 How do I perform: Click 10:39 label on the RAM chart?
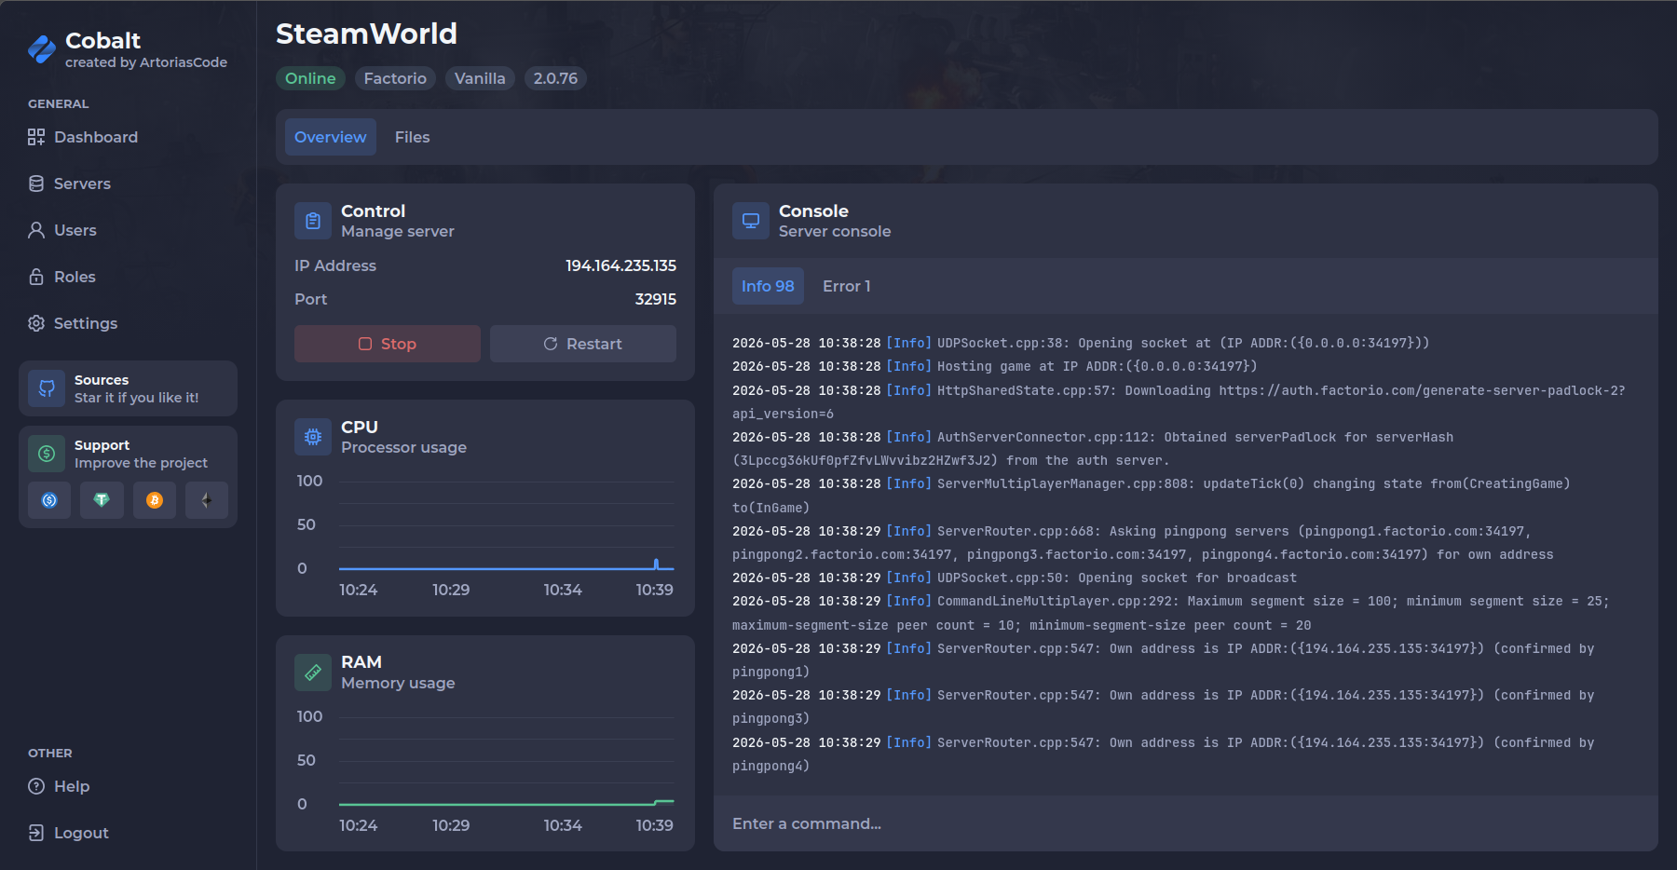tap(654, 825)
